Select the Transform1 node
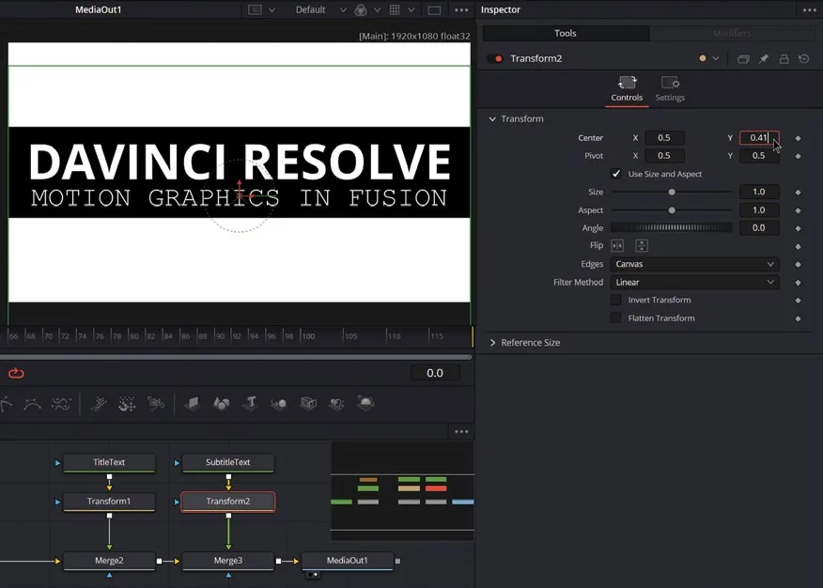The image size is (823, 588). (109, 502)
